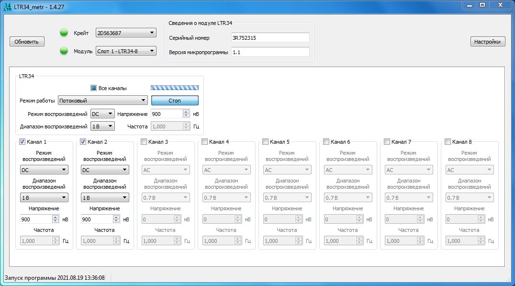
Task: Click Канал 2 Напряжение spinner arrows
Action: 116,219
